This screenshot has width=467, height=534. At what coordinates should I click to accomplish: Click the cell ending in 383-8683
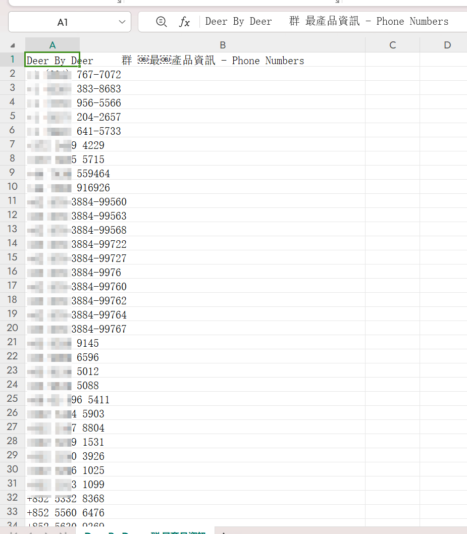(x=53, y=88)
